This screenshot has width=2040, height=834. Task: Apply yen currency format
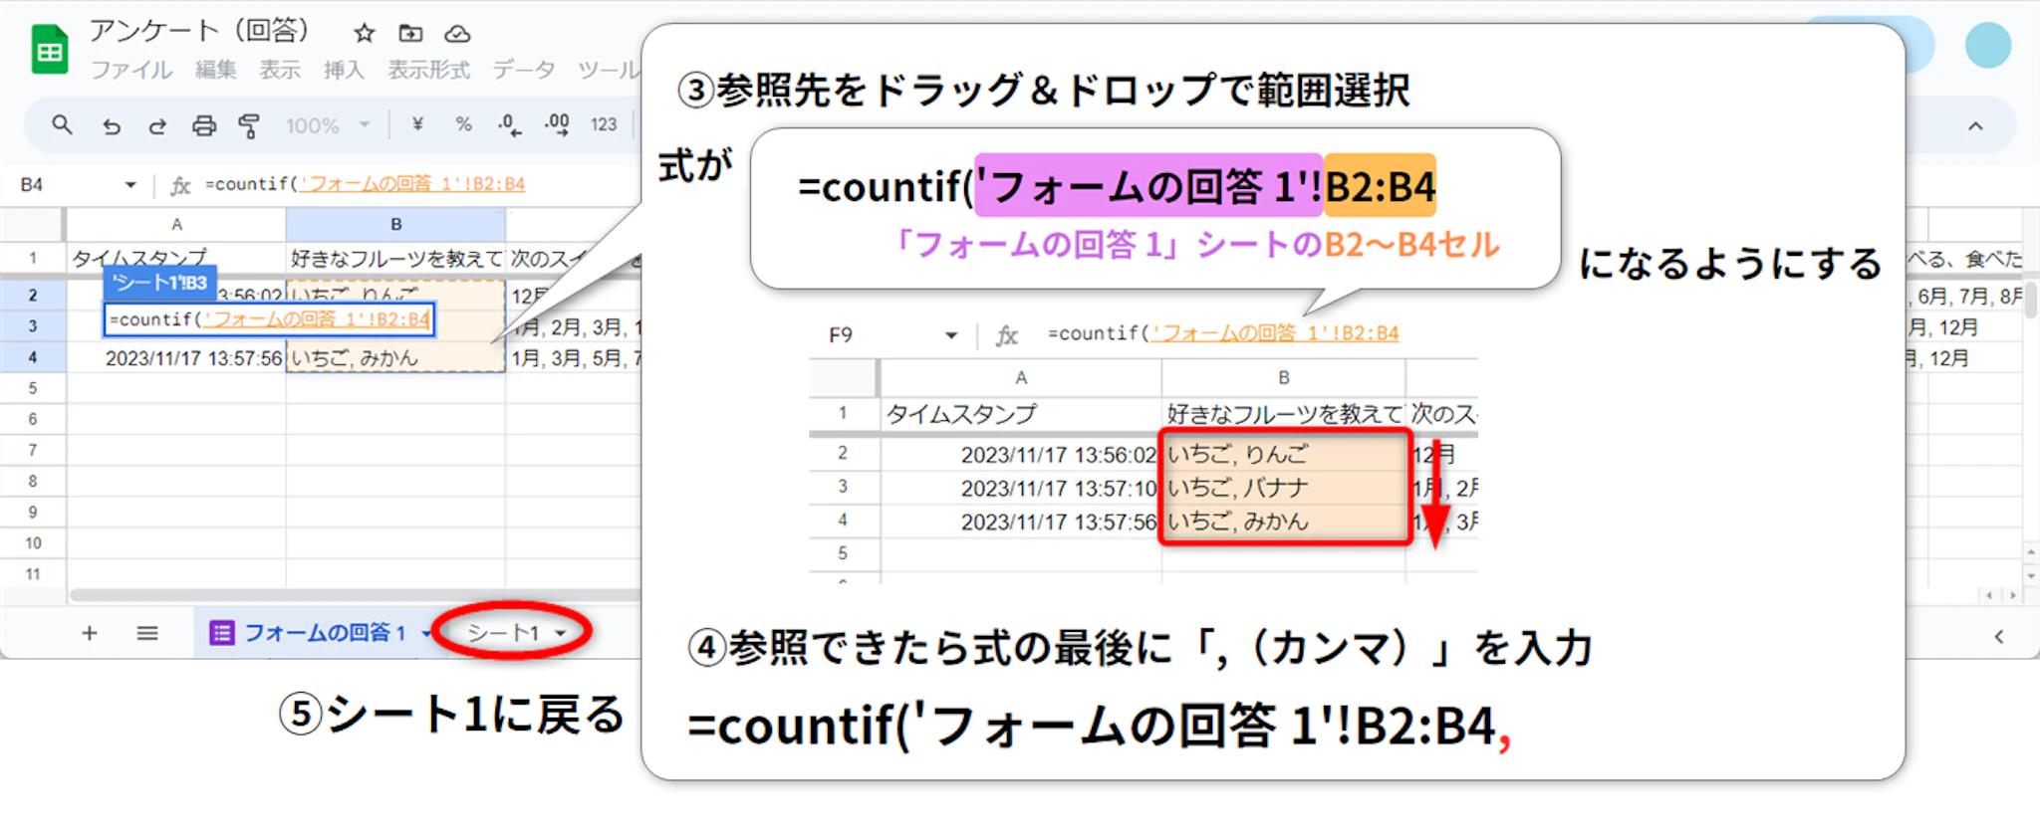[417, 124]
